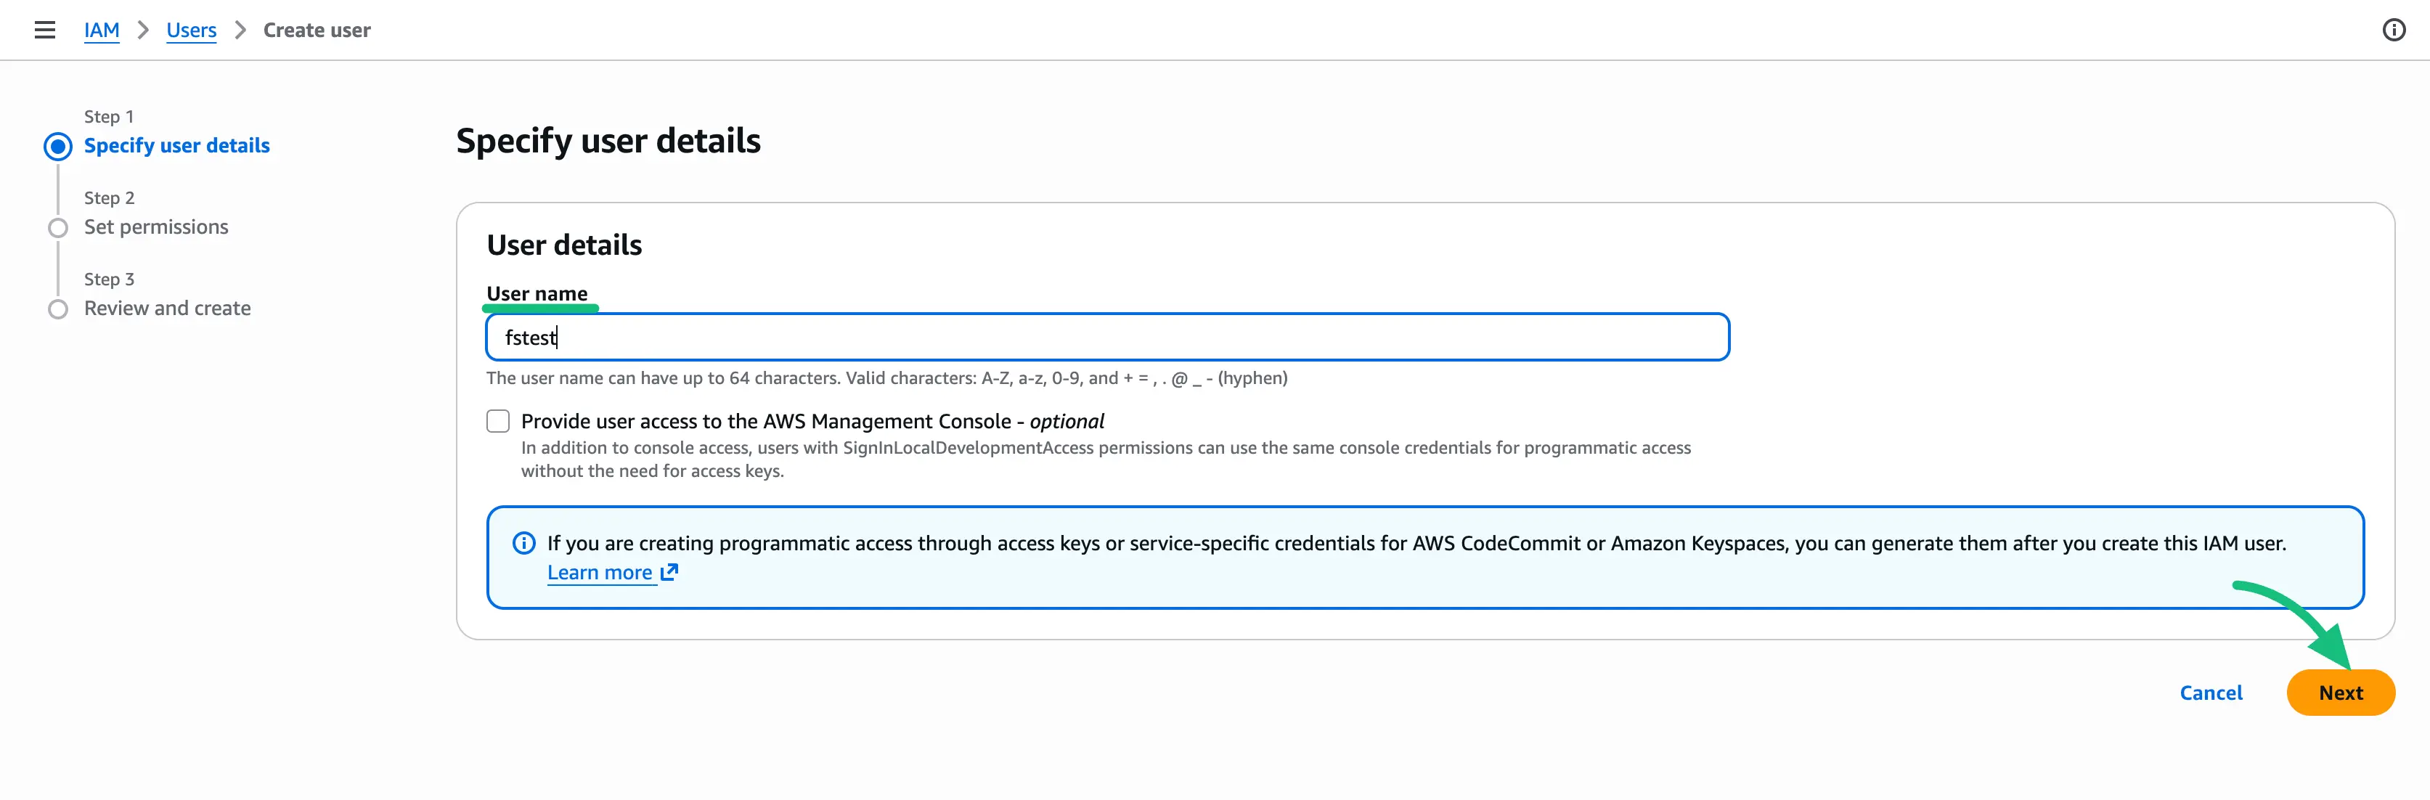Open the navigation sidebar hamburger menu

tap(44, 29)
